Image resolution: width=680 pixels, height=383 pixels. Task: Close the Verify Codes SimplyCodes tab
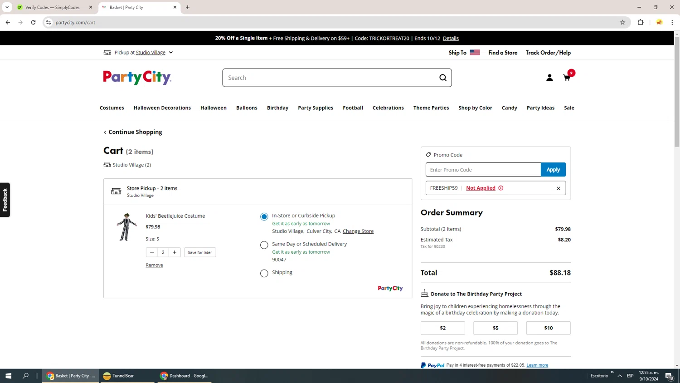tap(91, 7)
